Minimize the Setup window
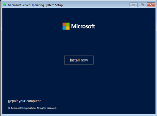 [133, 5]
